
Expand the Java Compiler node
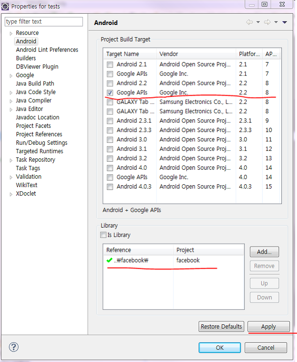pos(11,101)
